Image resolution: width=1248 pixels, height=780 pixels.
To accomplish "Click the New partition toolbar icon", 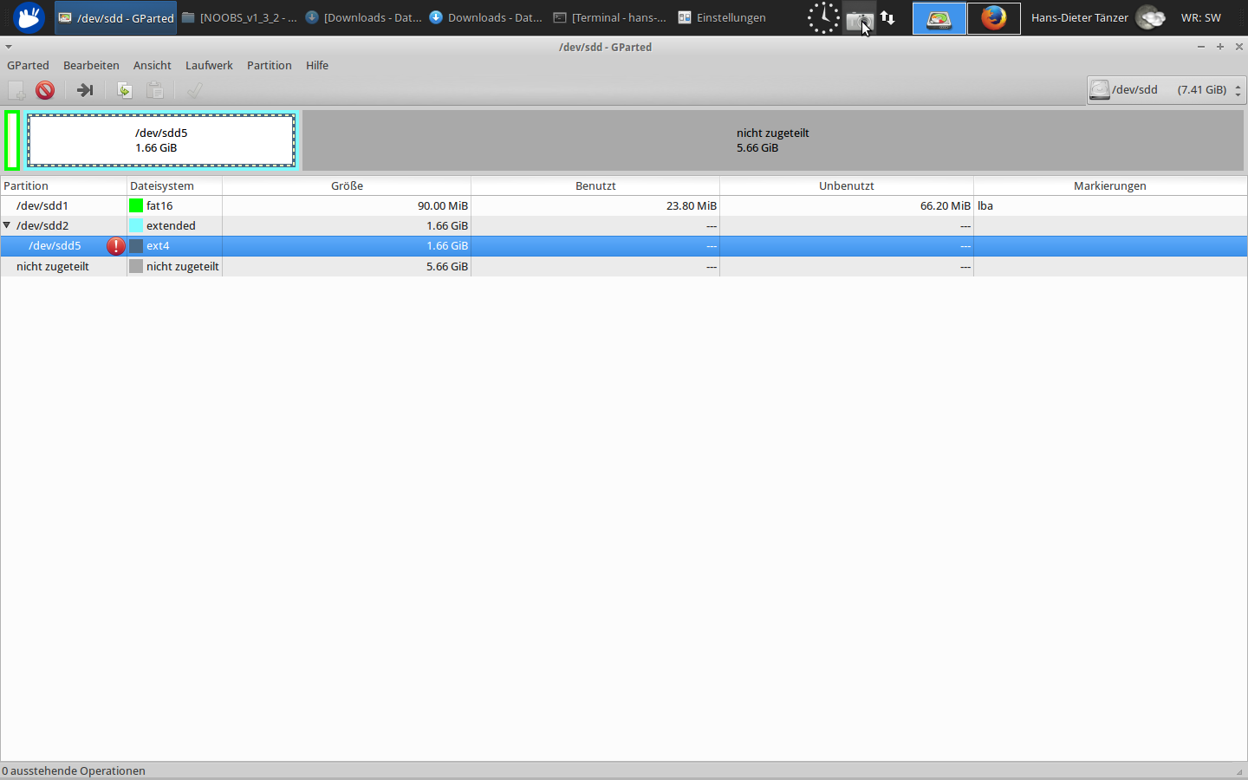I will coord(16,90).
